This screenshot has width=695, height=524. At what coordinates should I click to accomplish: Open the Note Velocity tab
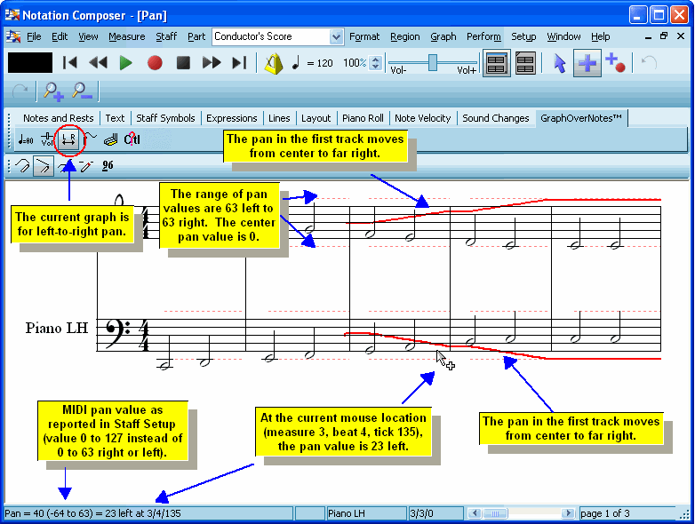(x=422, y=118)
